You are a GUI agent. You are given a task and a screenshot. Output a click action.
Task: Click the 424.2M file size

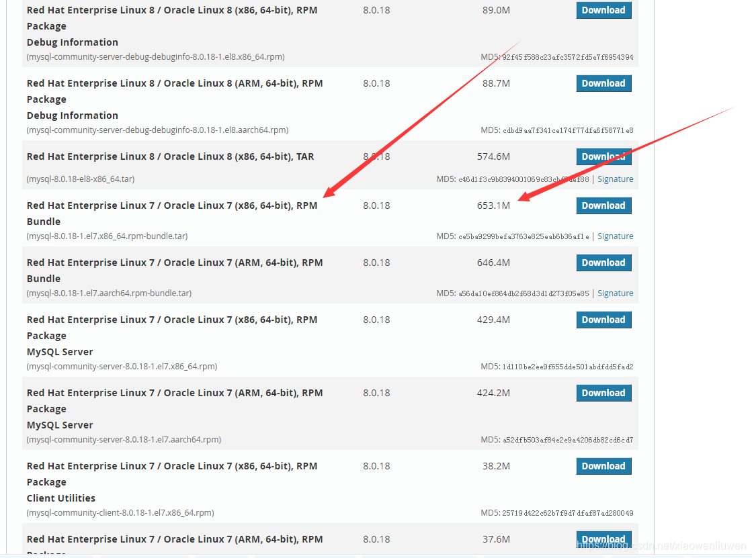(493, 393)
